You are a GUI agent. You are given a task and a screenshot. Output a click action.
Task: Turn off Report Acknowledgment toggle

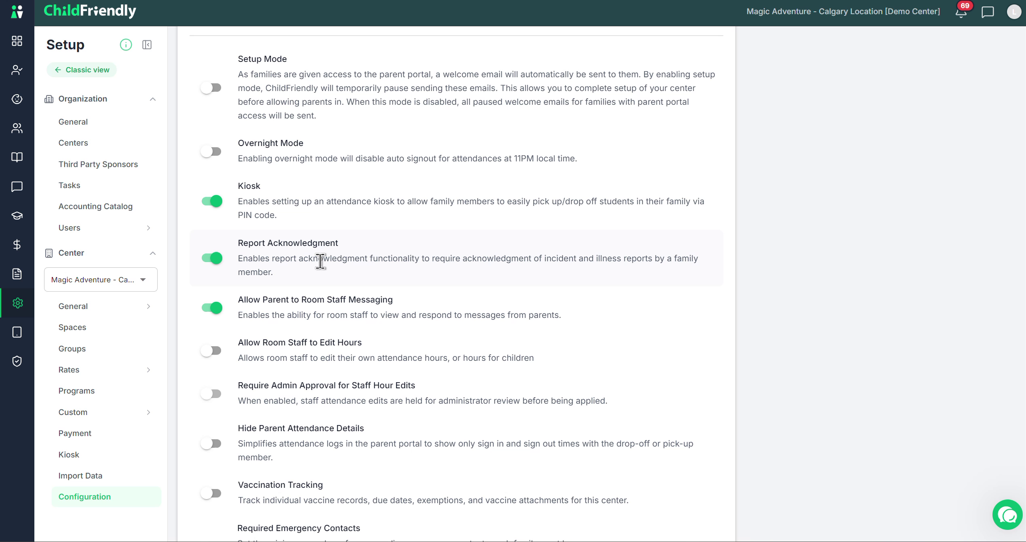tap(211, 258)
